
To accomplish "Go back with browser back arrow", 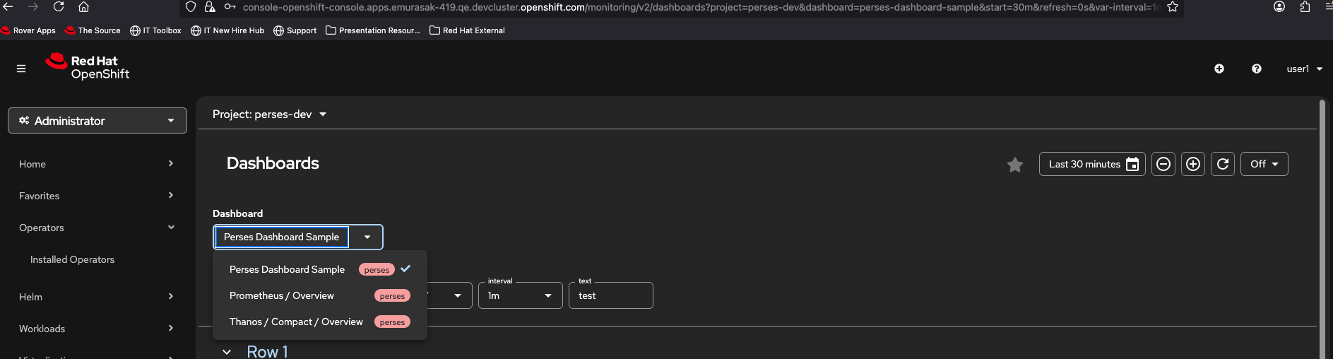I will (8, 6).
